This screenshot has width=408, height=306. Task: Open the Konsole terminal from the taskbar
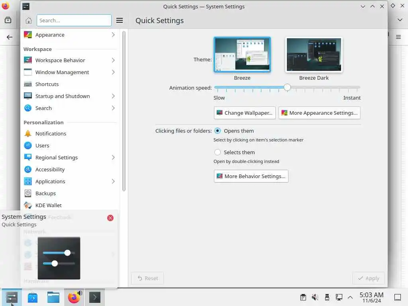click(x=95, y=297)
